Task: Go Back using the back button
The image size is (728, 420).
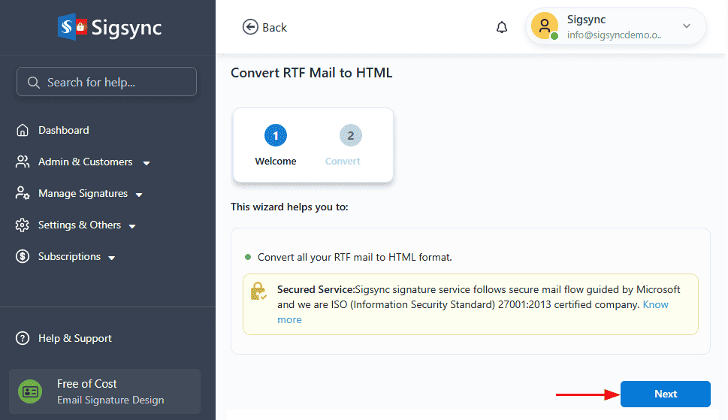Action: (264, 28)
